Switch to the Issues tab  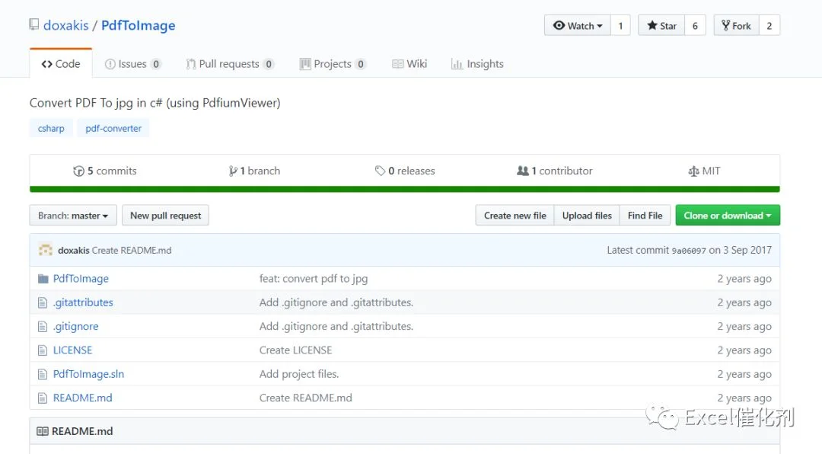[133, 64]
